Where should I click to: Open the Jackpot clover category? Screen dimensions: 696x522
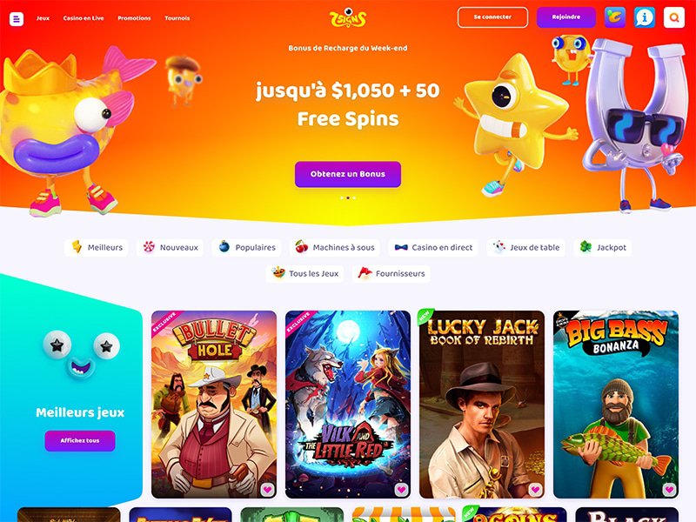click(x=603, y=247)
